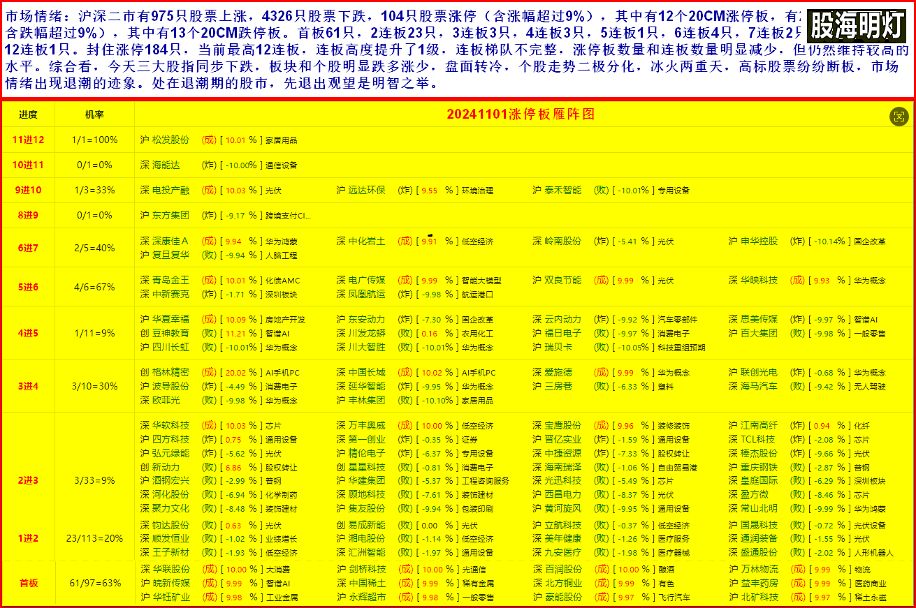Click the 1/11=9% rate cell

pyautogui.click(x=94, y=333)
